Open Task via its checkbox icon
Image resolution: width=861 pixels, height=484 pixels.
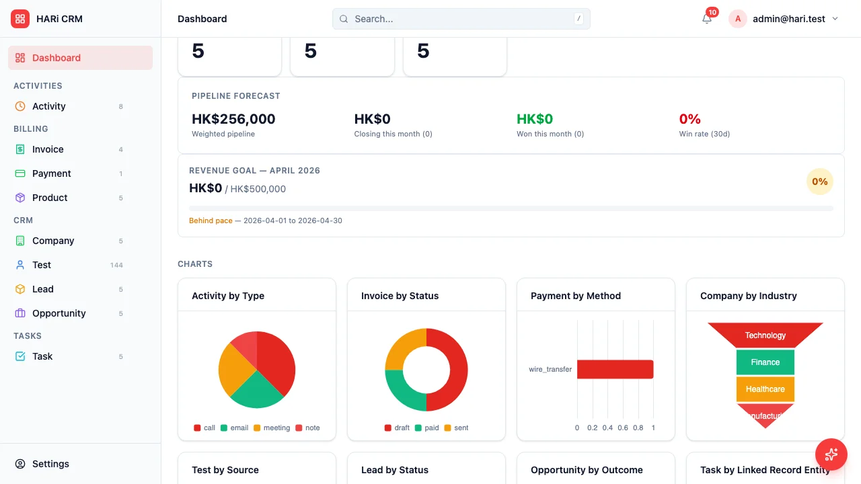(x=19, y=356)
